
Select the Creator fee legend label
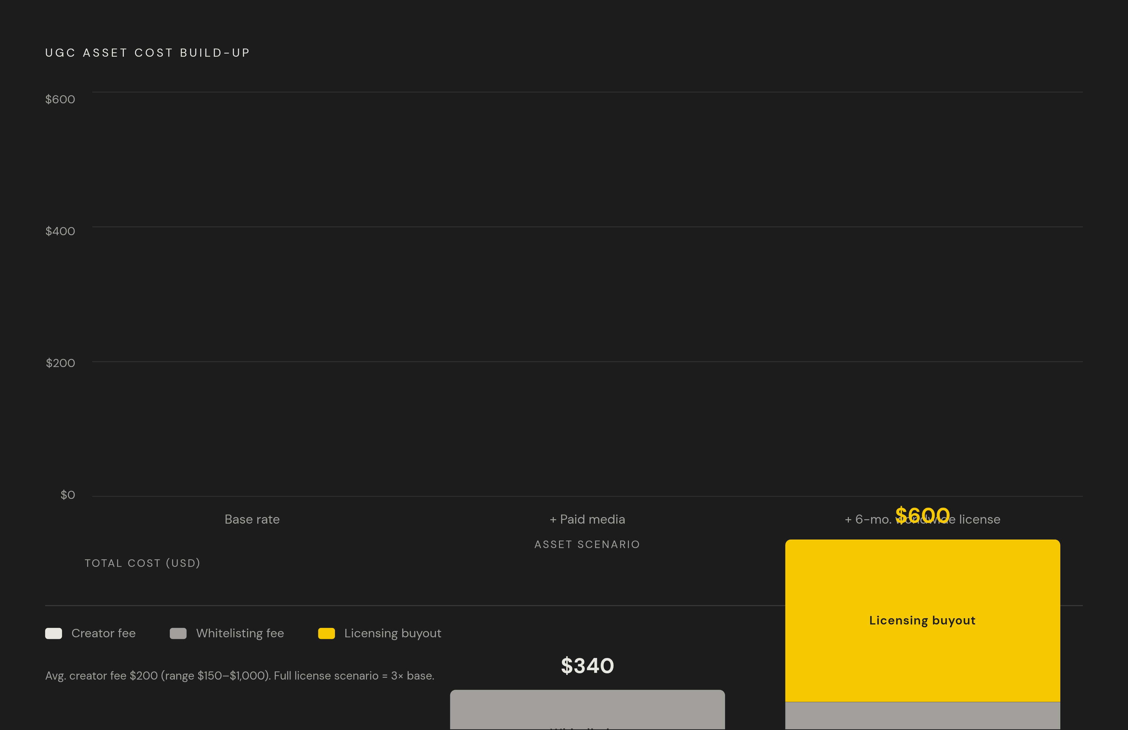click(x=103, y=633)
